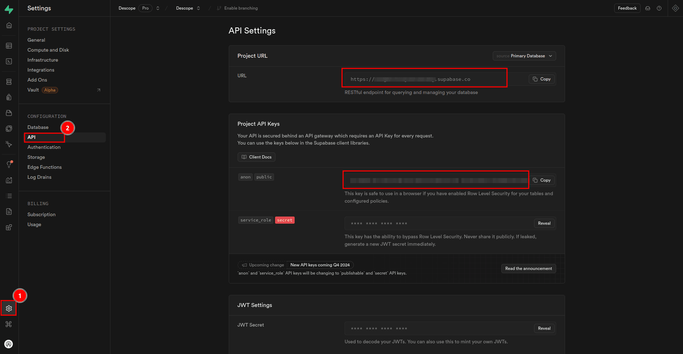683x354 pixels.
Task: Open the Table Editor sidebar icon
Action: click(9, 46)
